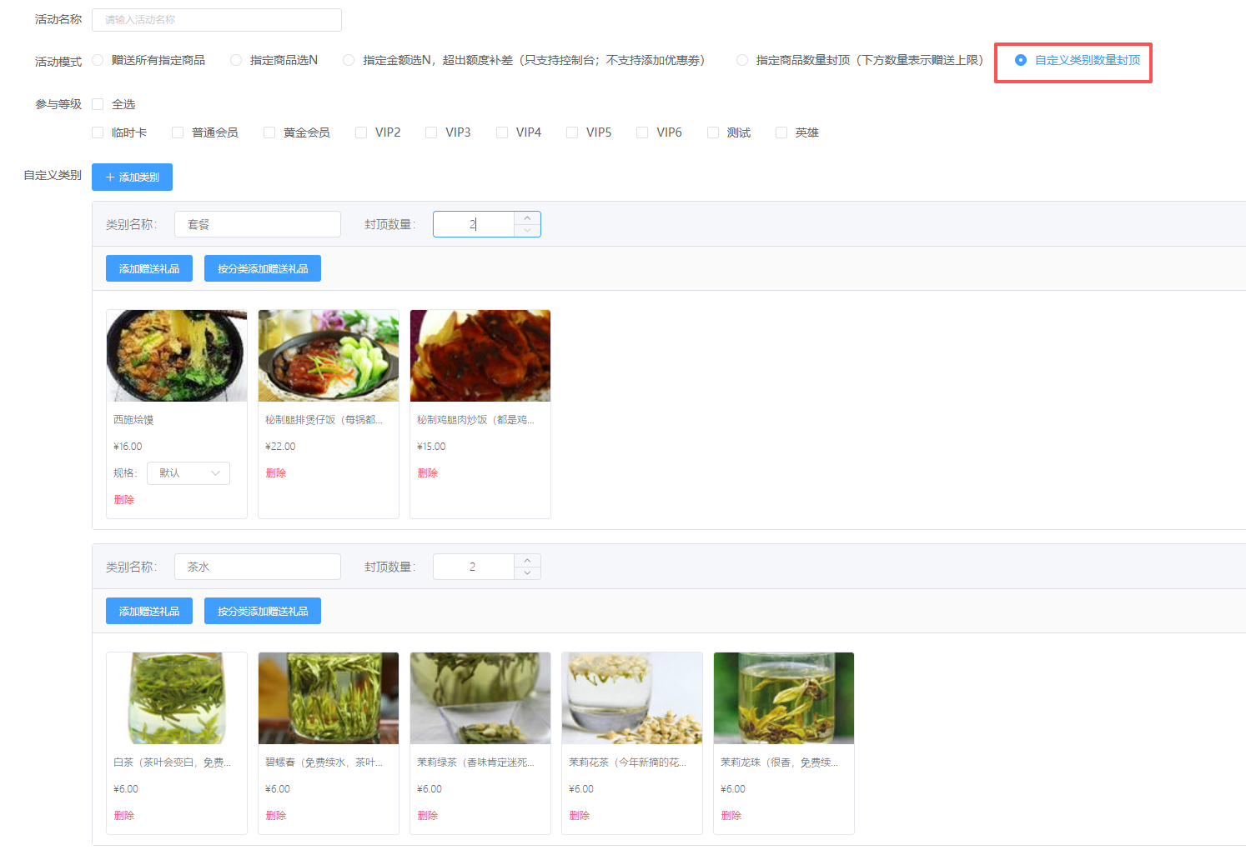Check the VIP6 checkbox

pos(642,132)
